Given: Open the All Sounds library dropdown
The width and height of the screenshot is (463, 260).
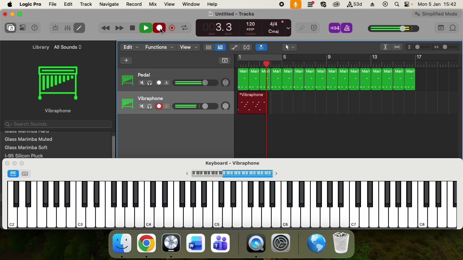Looking at the screenshot, I should (68, 47).
